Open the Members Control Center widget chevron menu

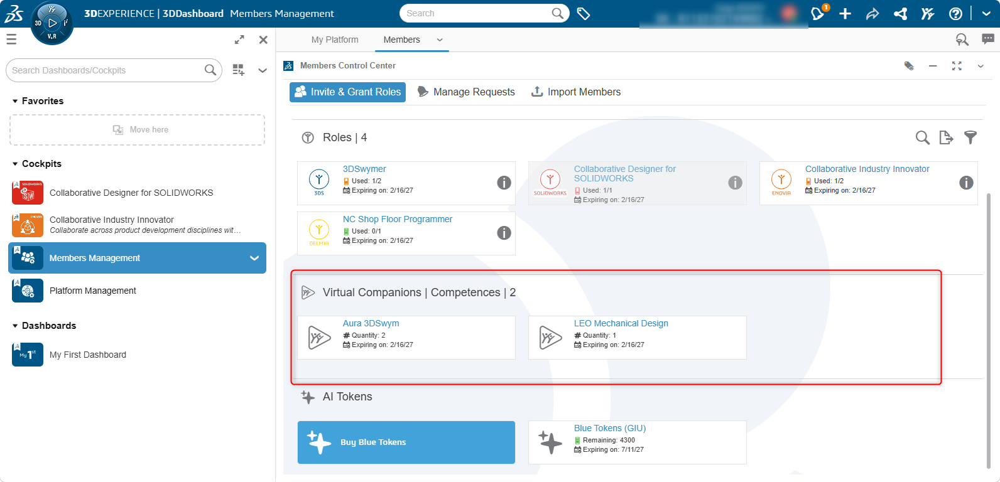[981, 66]
